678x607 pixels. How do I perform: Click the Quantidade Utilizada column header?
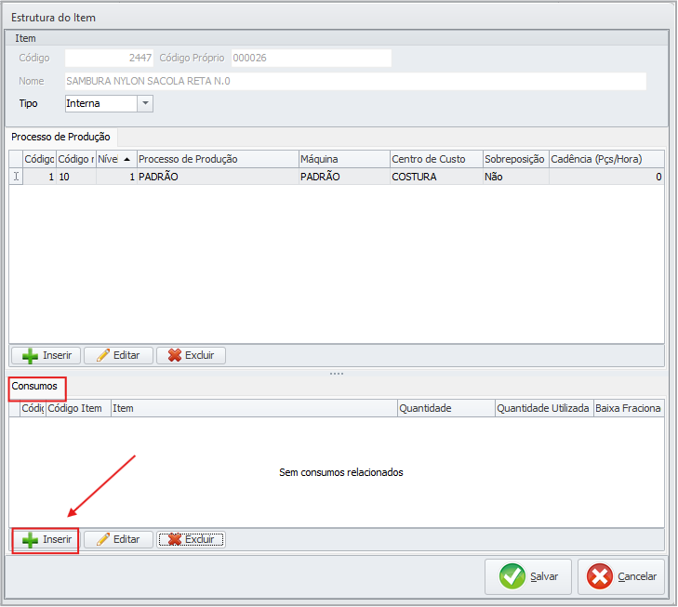tap(543, 408)
